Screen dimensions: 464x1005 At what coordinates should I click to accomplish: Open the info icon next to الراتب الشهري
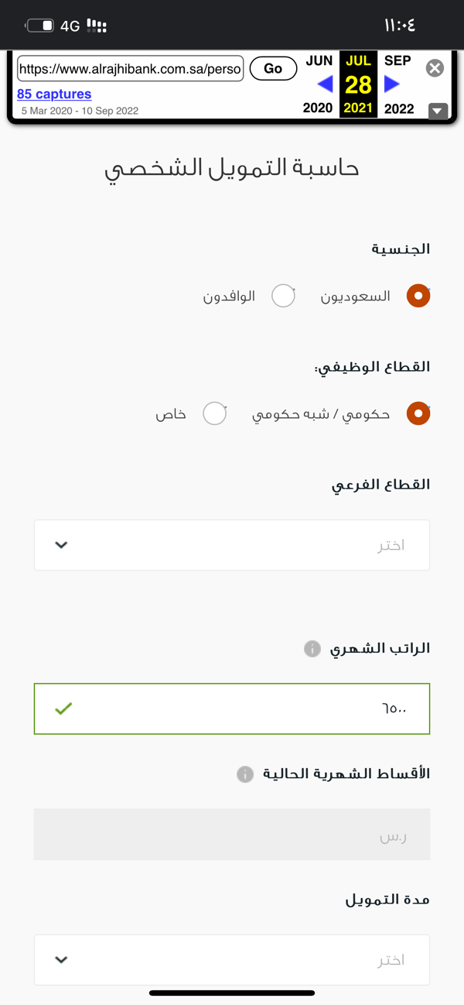(x=312, y=649)
